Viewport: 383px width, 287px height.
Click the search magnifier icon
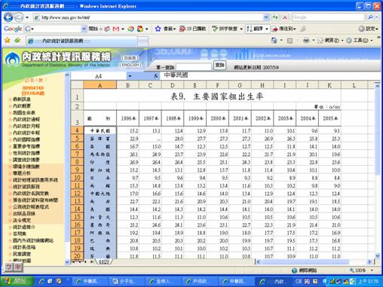pyautogui.click(x=370, y=17)
